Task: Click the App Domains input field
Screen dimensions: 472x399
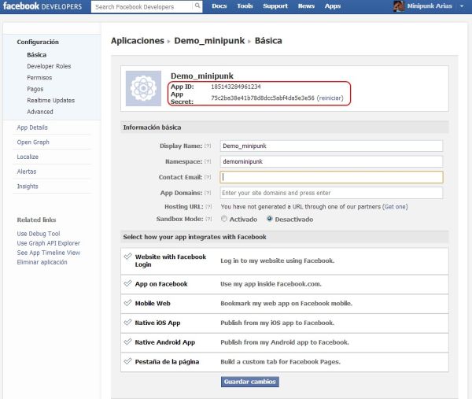Action: point(331,193)
